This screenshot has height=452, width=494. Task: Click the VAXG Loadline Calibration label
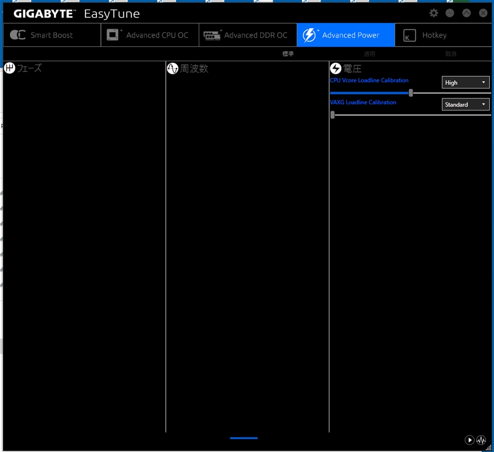pos(363,102)
